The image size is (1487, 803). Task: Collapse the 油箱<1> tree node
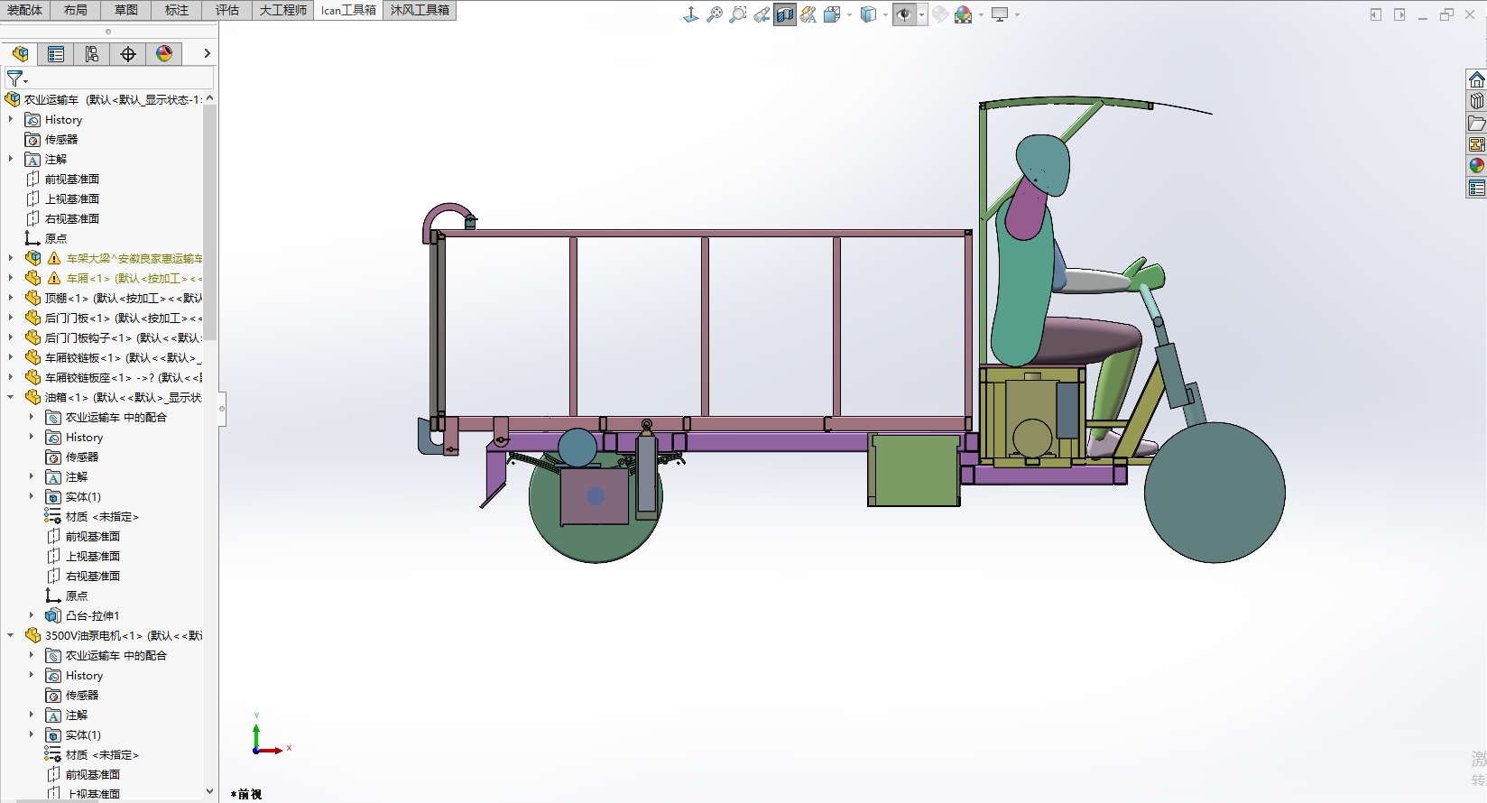point(11,397)
